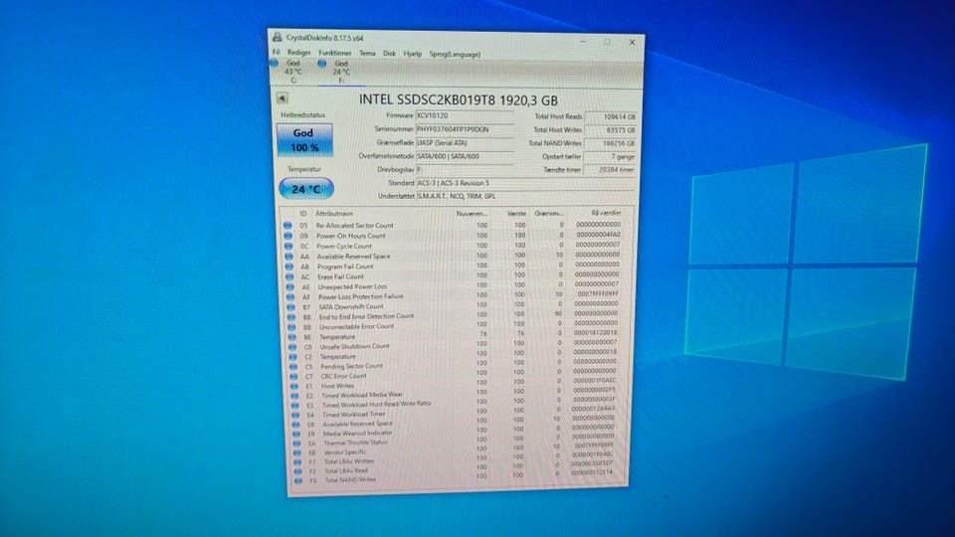Open the Funktioner menu
This screenshot has width=955, height=537.
coord(334,53)
